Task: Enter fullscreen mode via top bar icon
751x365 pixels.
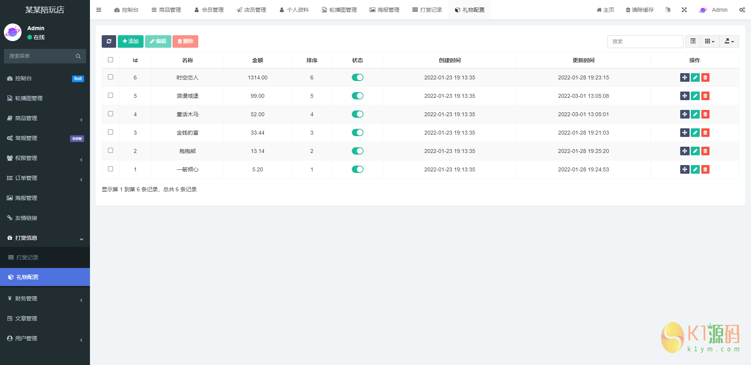Action: click(x=684, y=10)
